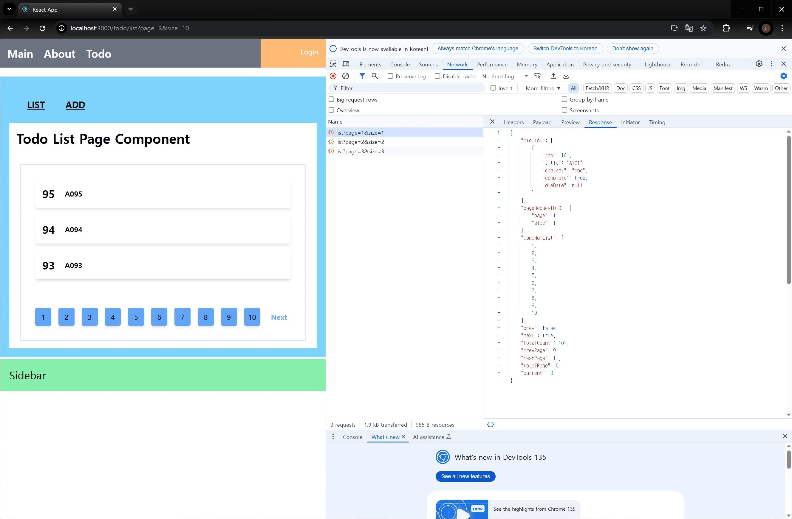The image size is (792, 519).
Task: Open the ADD todo link
Action: pos(75,105)
